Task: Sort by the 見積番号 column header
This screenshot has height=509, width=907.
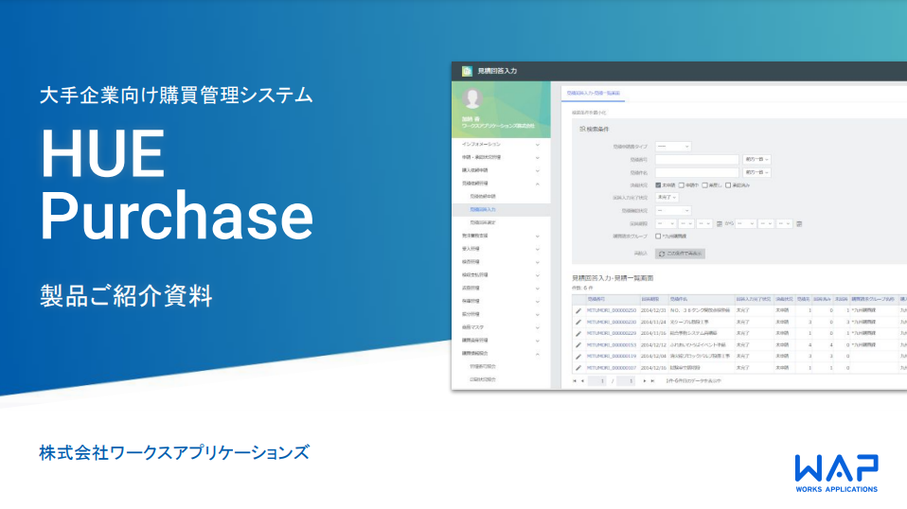Action: [596, 300]
